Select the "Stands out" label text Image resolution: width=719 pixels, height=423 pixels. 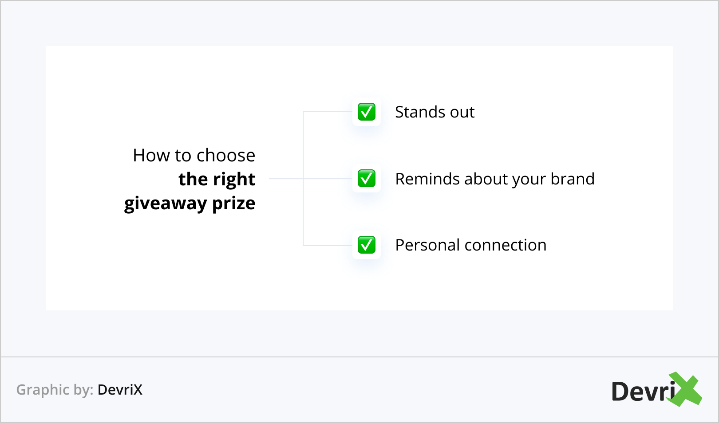coord(435,112)
